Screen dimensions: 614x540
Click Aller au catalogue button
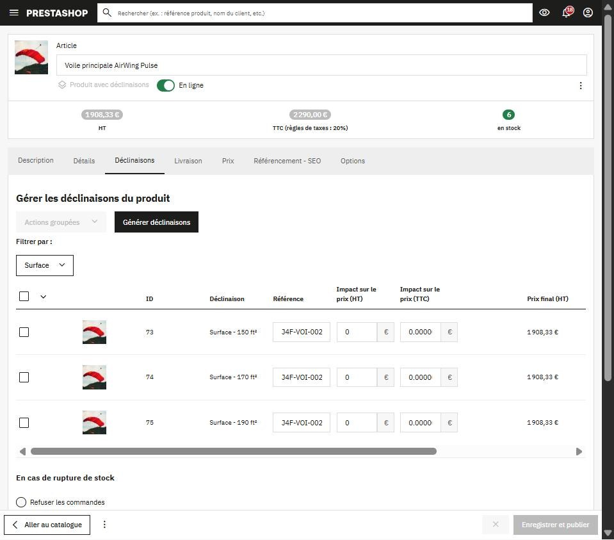tap(47, 525)
